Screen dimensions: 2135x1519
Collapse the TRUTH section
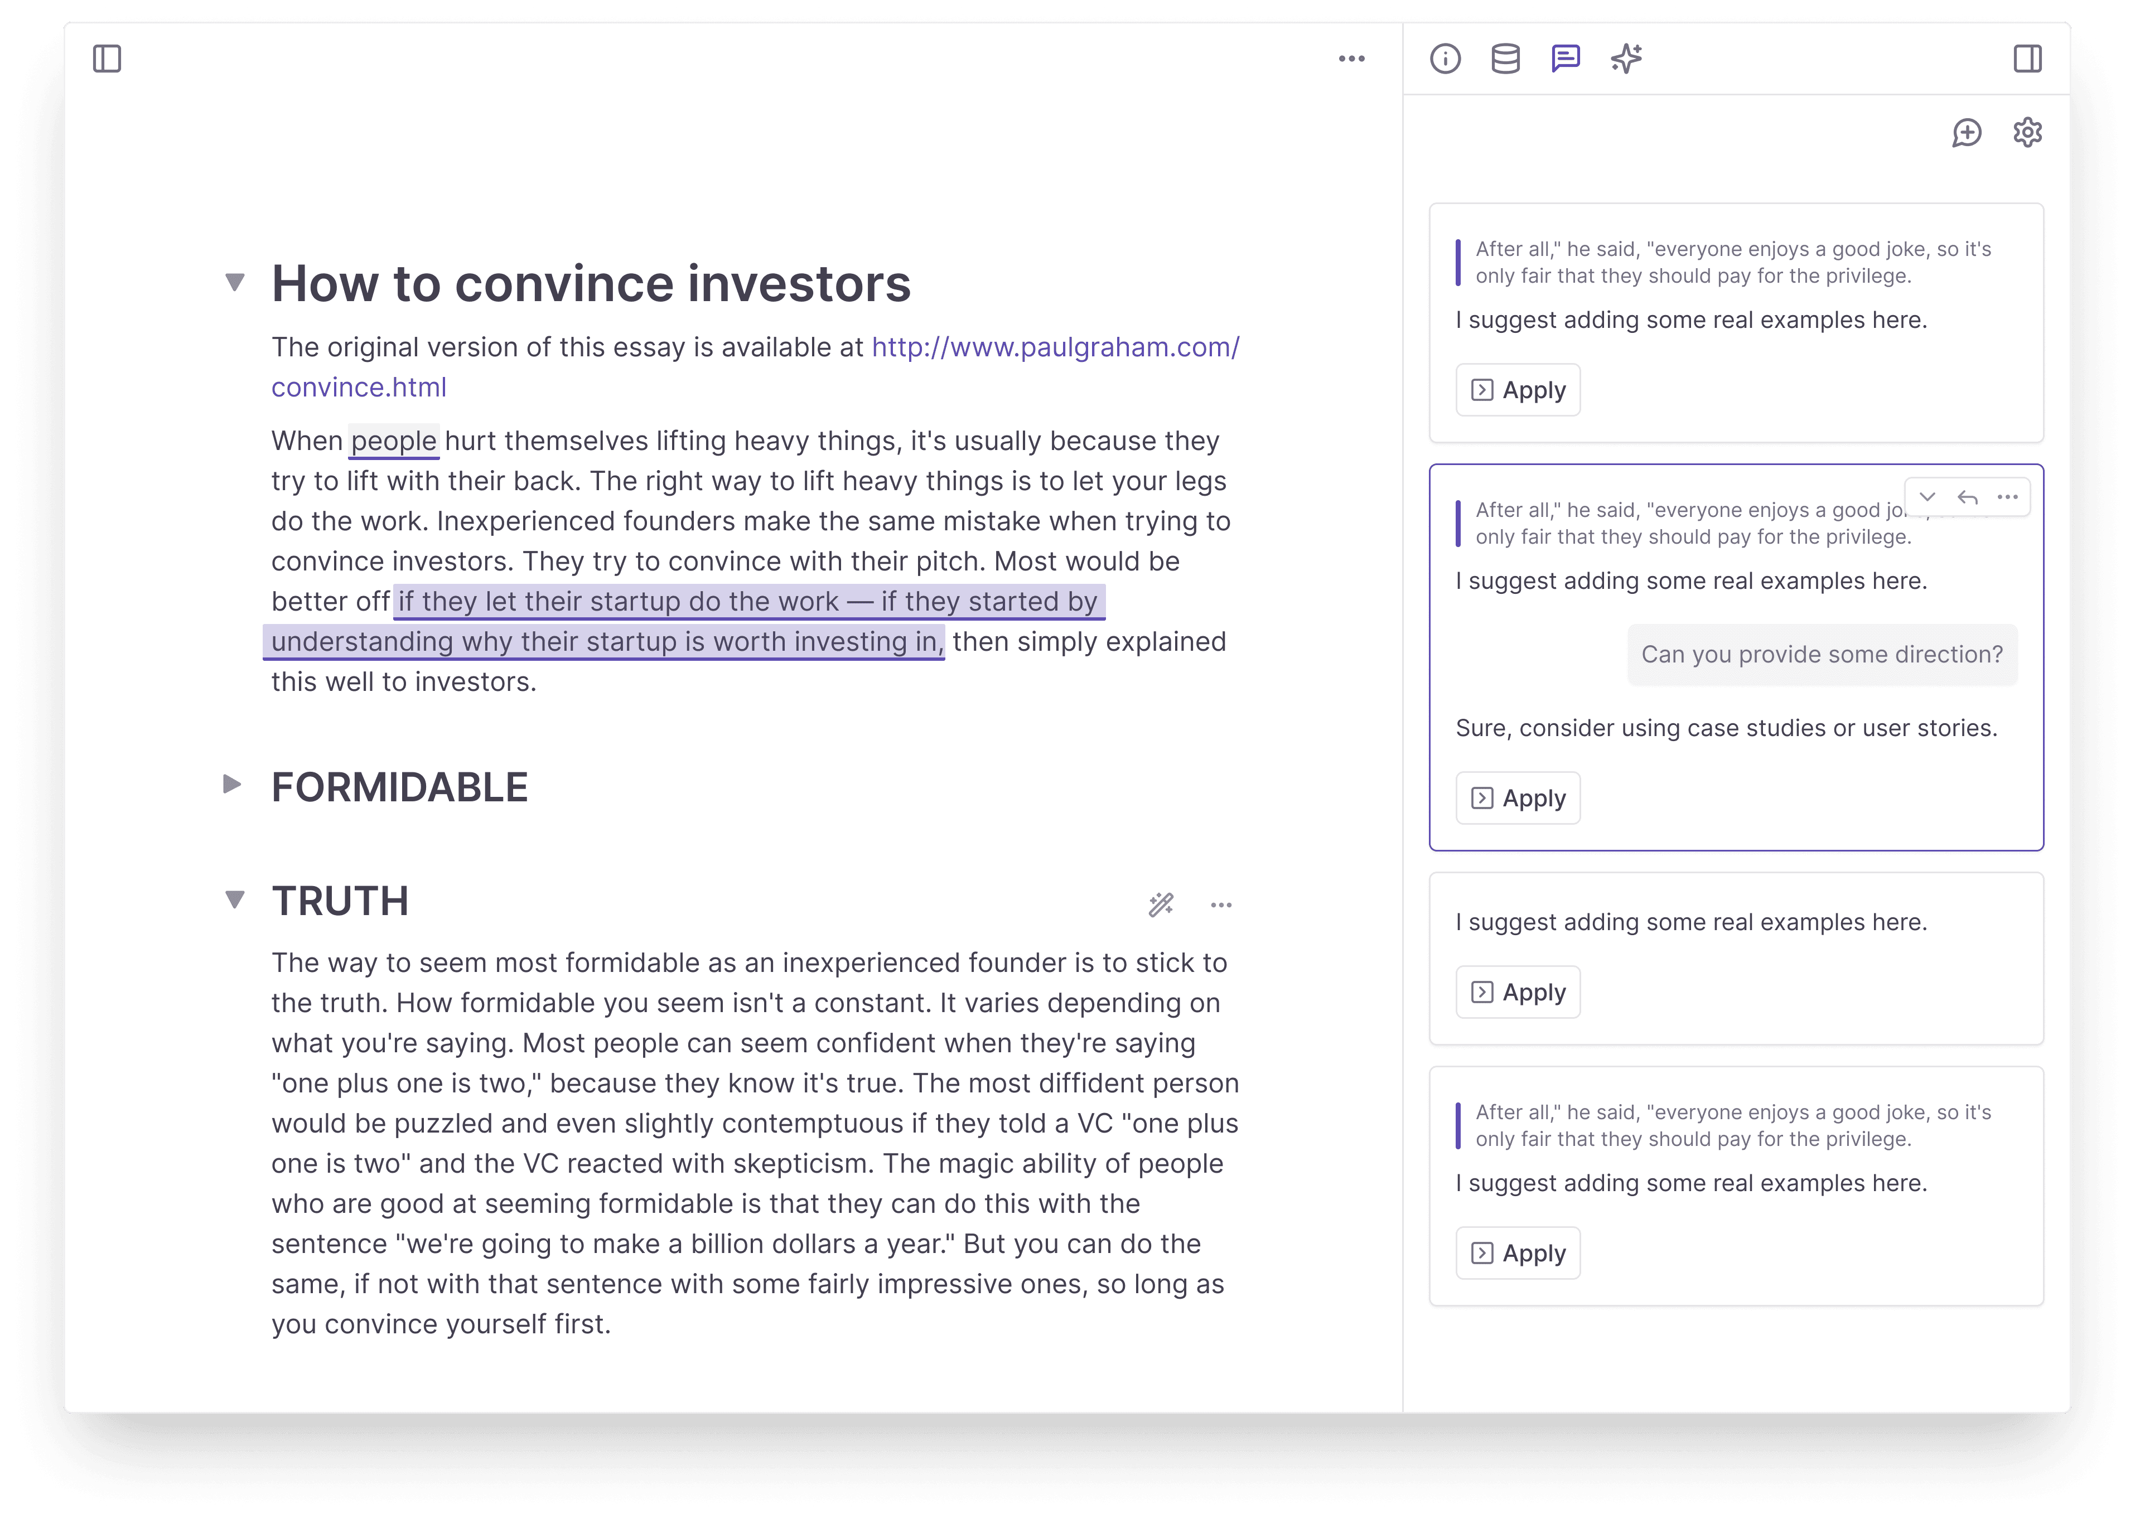coord(235,899)
